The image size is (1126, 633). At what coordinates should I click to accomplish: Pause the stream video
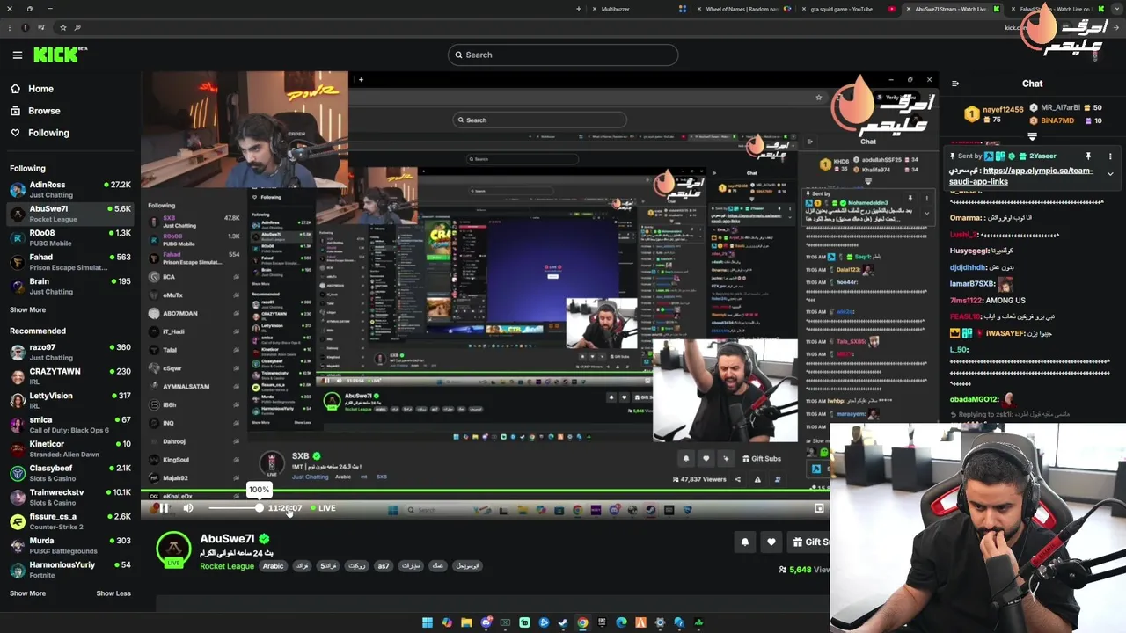point(163,508)
